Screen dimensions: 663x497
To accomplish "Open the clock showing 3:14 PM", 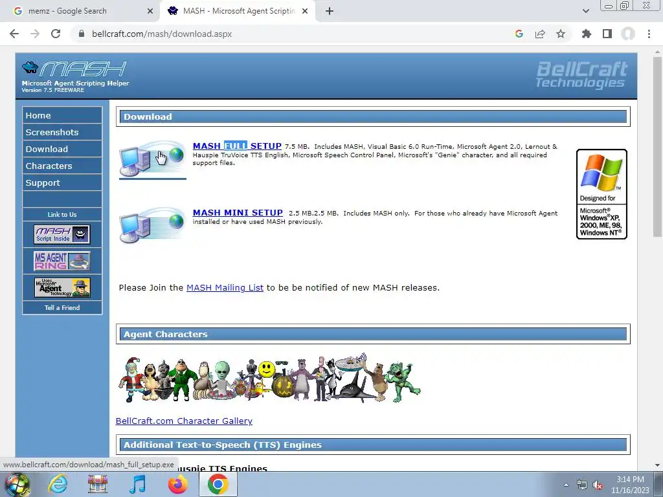I will 630,485.
